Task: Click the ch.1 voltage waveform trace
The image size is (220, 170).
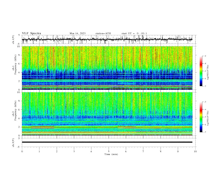Action: click(107, 39)
